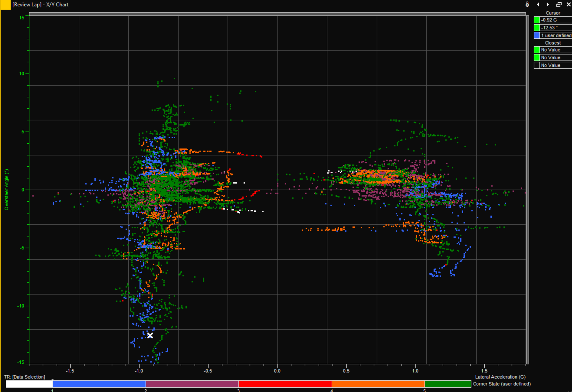Click the Lateral Acceleration (G) axis label
The width and height of the screenshot is (572, 392).
[500, 377]
